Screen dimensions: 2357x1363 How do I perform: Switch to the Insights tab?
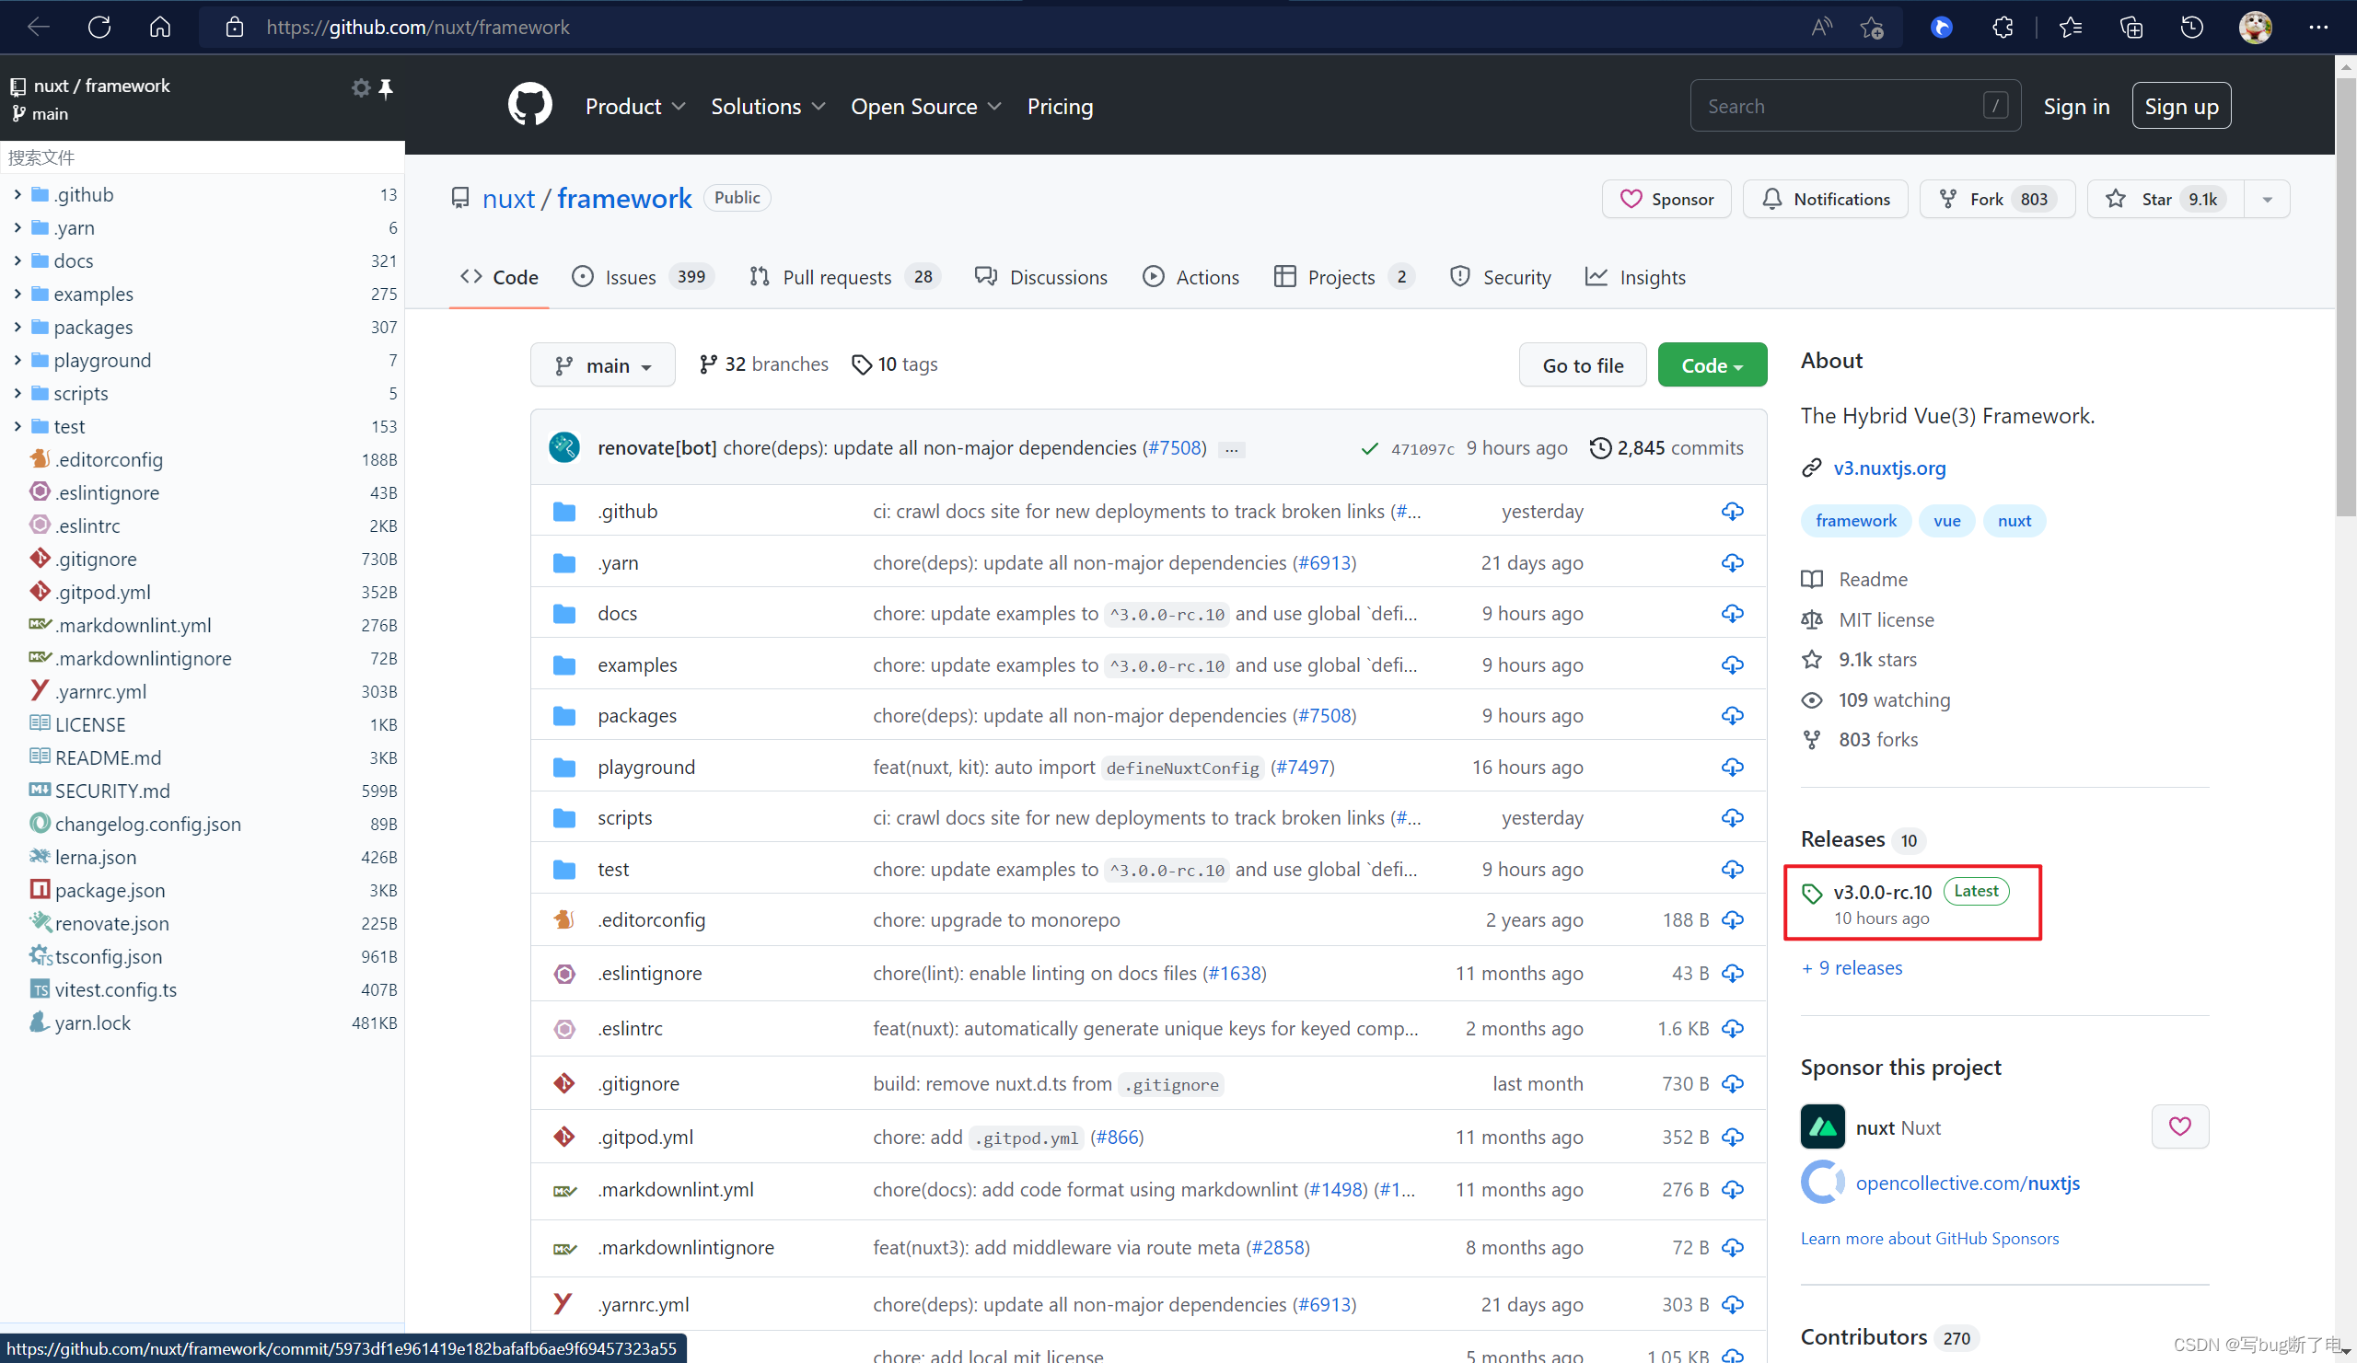pos(1635,277)
